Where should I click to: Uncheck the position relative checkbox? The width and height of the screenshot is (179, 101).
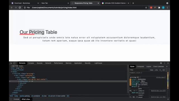[x=130, y=83]
